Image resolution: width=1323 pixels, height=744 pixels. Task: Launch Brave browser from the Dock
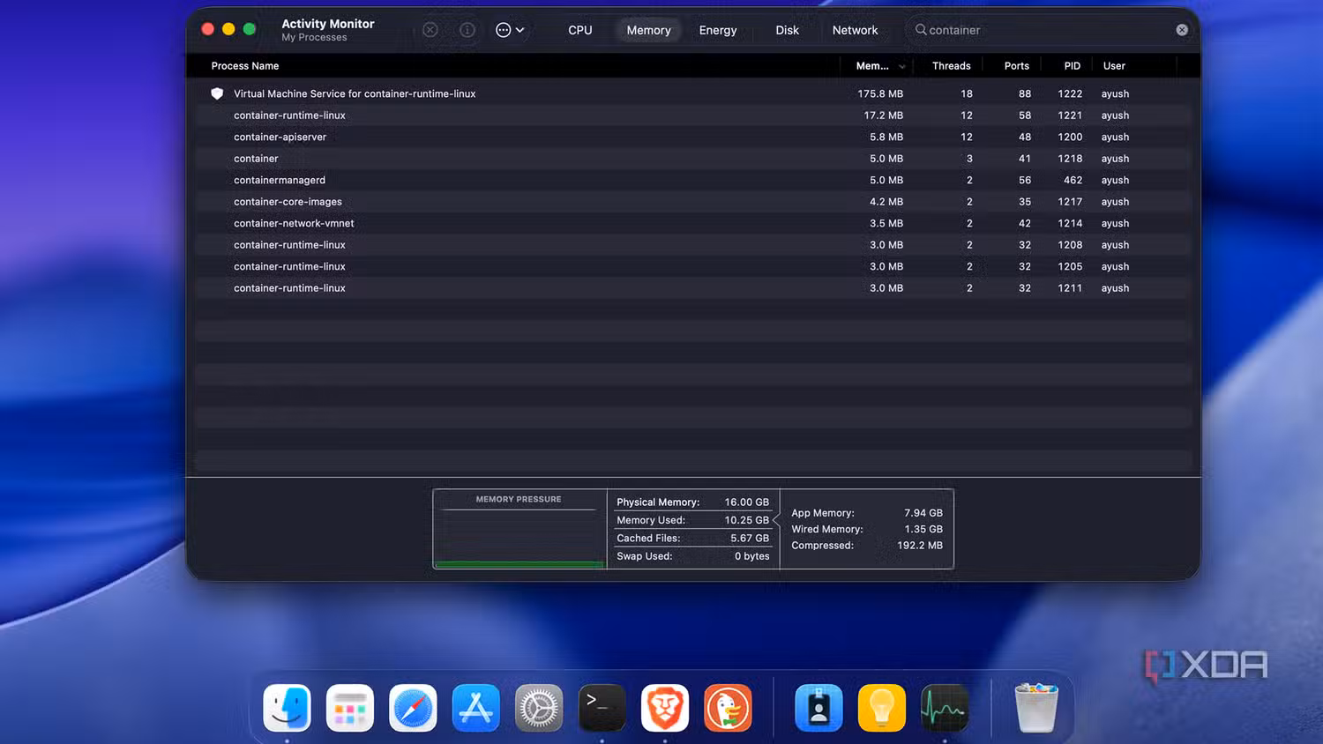665,708
